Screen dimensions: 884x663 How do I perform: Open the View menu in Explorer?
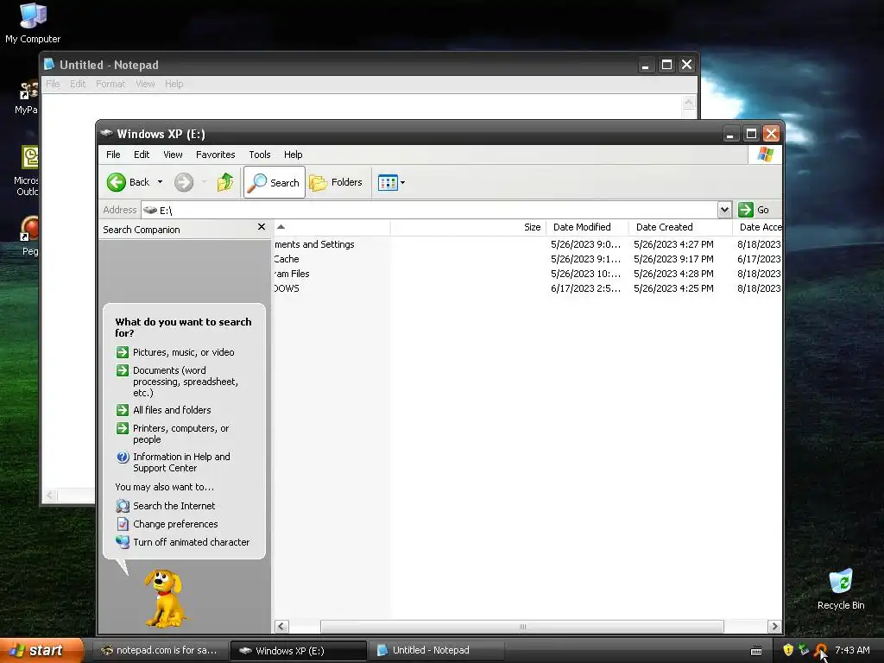coord(173,155)
